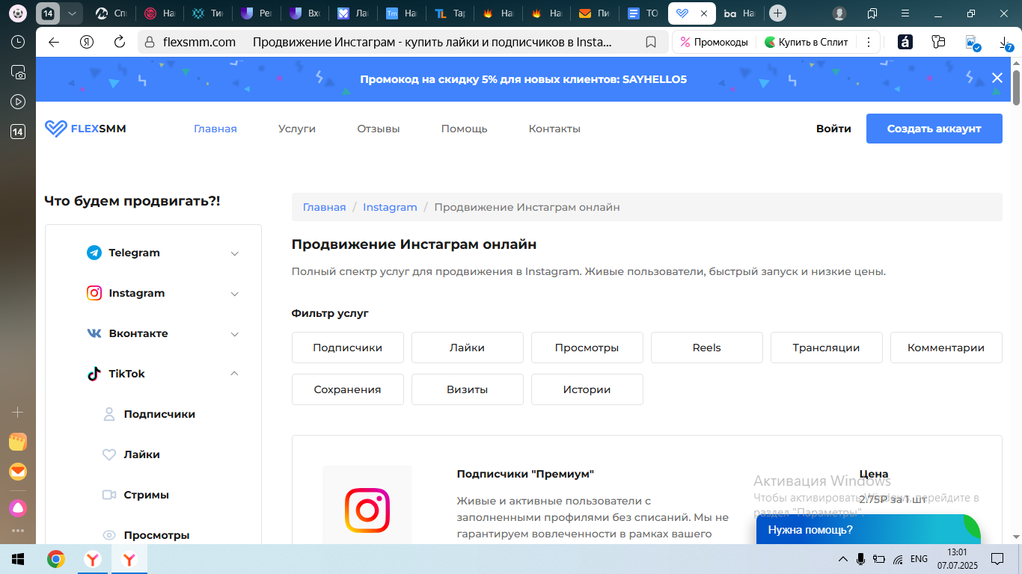Filter services by Трансляции
This screenshot has height=574, width=1022.
[827, 348]
